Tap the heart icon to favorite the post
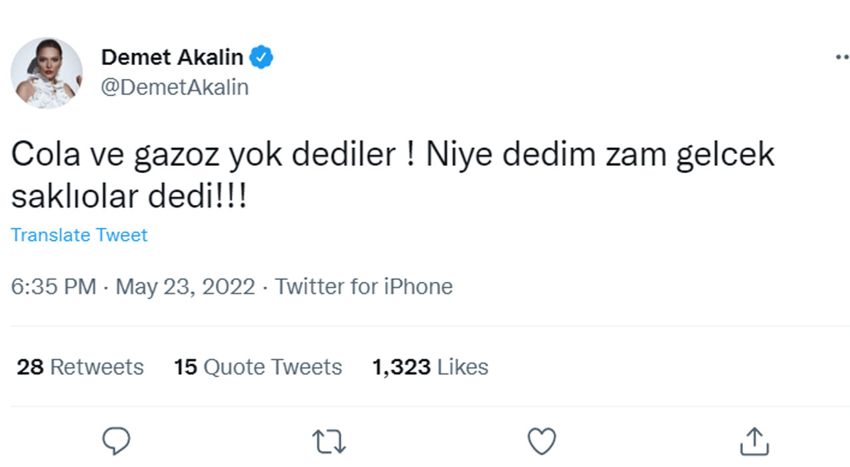This screenshot has width=850, height=467. (x=542, y=440)
